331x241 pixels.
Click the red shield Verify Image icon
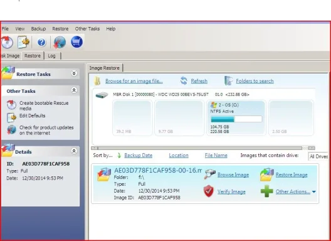click(209, 191)
